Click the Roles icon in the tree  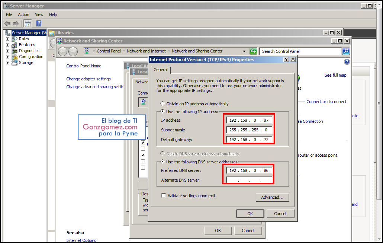click(15, 39)
